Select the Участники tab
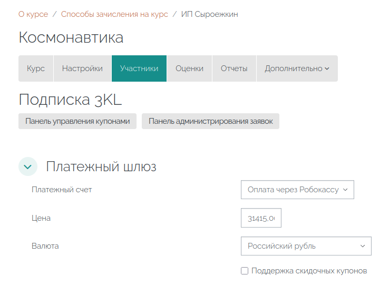The height and width of the screenshot is (285, 389). click(x=139, y=68)
